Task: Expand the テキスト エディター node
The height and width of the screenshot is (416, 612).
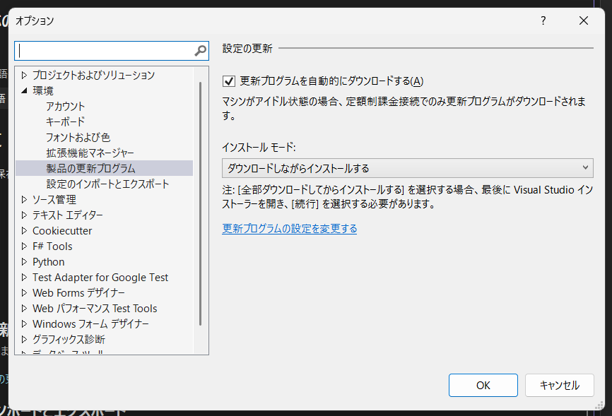Action: click(24, 215)
